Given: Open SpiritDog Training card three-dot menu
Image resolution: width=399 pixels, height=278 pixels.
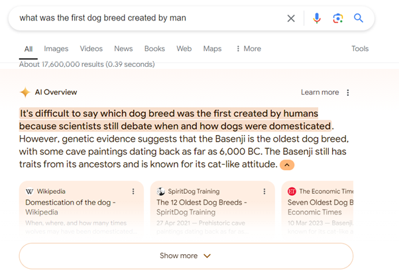Looking at the screenshot, I should tap(265, 191).
